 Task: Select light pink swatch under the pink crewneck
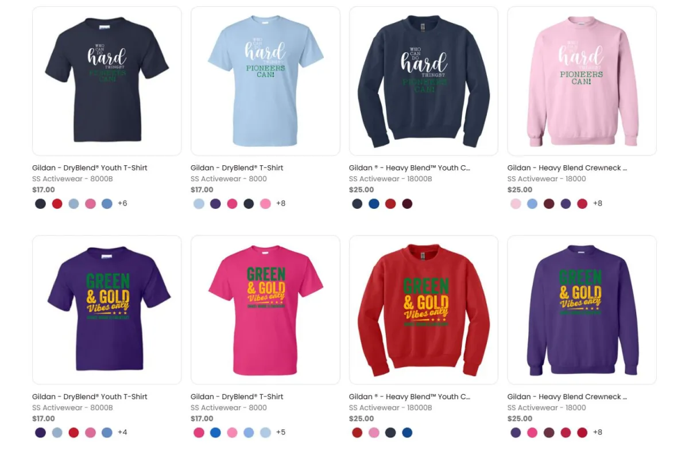click(x=516, y=204)
